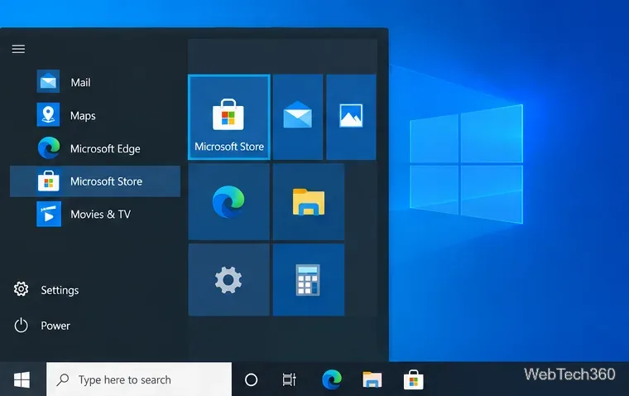Open the Settings gear pinned tile
629x396 pixels.
228,279
